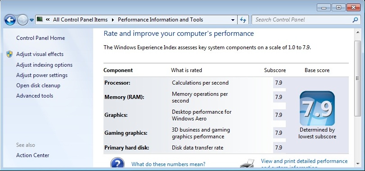Image resolution: width=365 pixels, height=171 pixels.
Task: Click the search magnifier icon
Action: (355, 20)
